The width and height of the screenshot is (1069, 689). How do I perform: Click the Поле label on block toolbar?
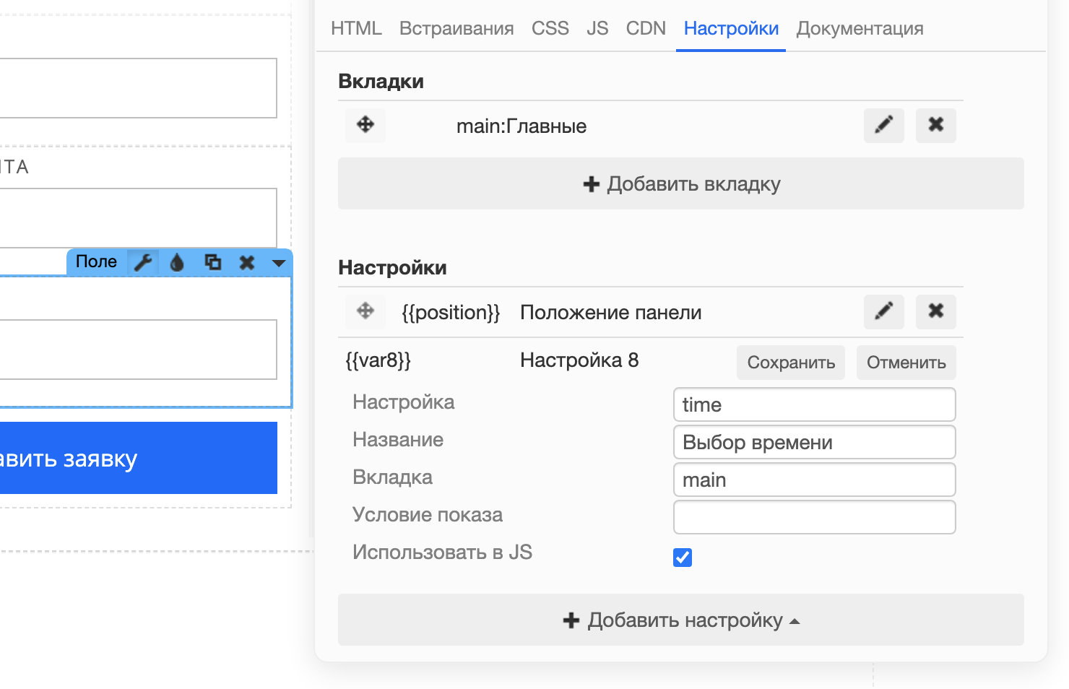[96, 261]
